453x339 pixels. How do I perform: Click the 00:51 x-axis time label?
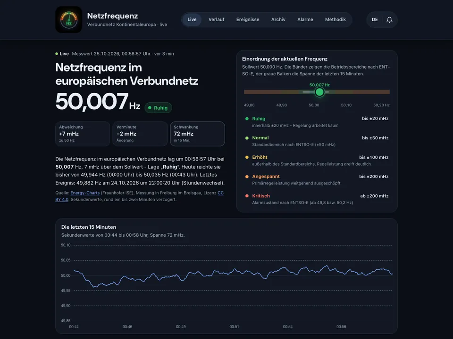(x=234, y=327)
